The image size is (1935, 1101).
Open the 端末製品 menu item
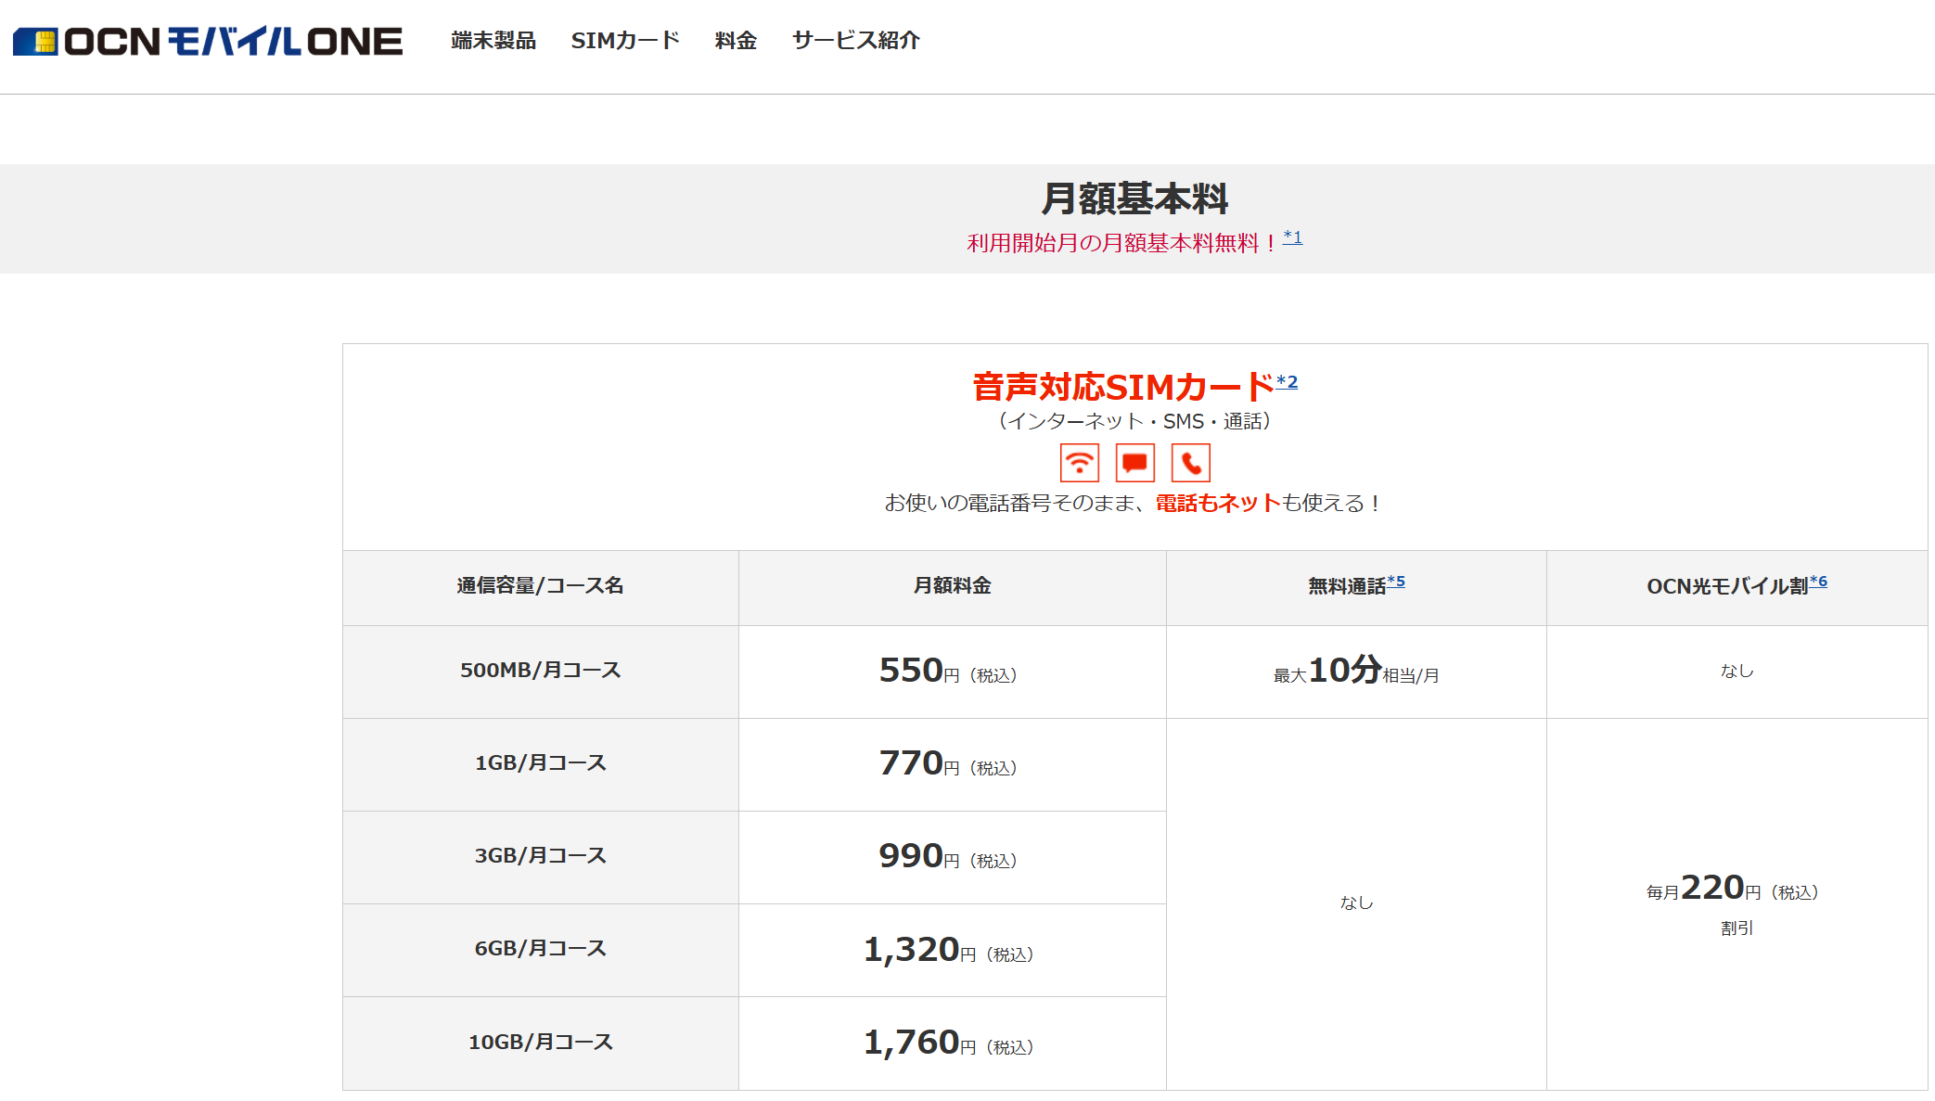493,41
